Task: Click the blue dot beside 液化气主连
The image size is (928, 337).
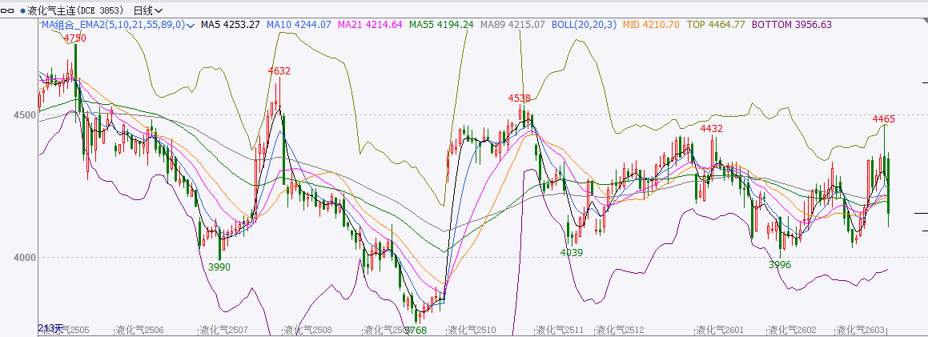Action: pos(22,10)
